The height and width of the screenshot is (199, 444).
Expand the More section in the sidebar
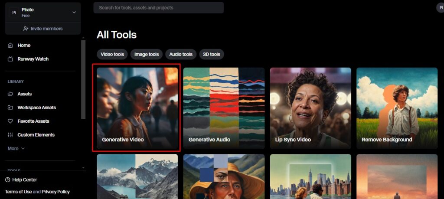click(x=16, y=148)
